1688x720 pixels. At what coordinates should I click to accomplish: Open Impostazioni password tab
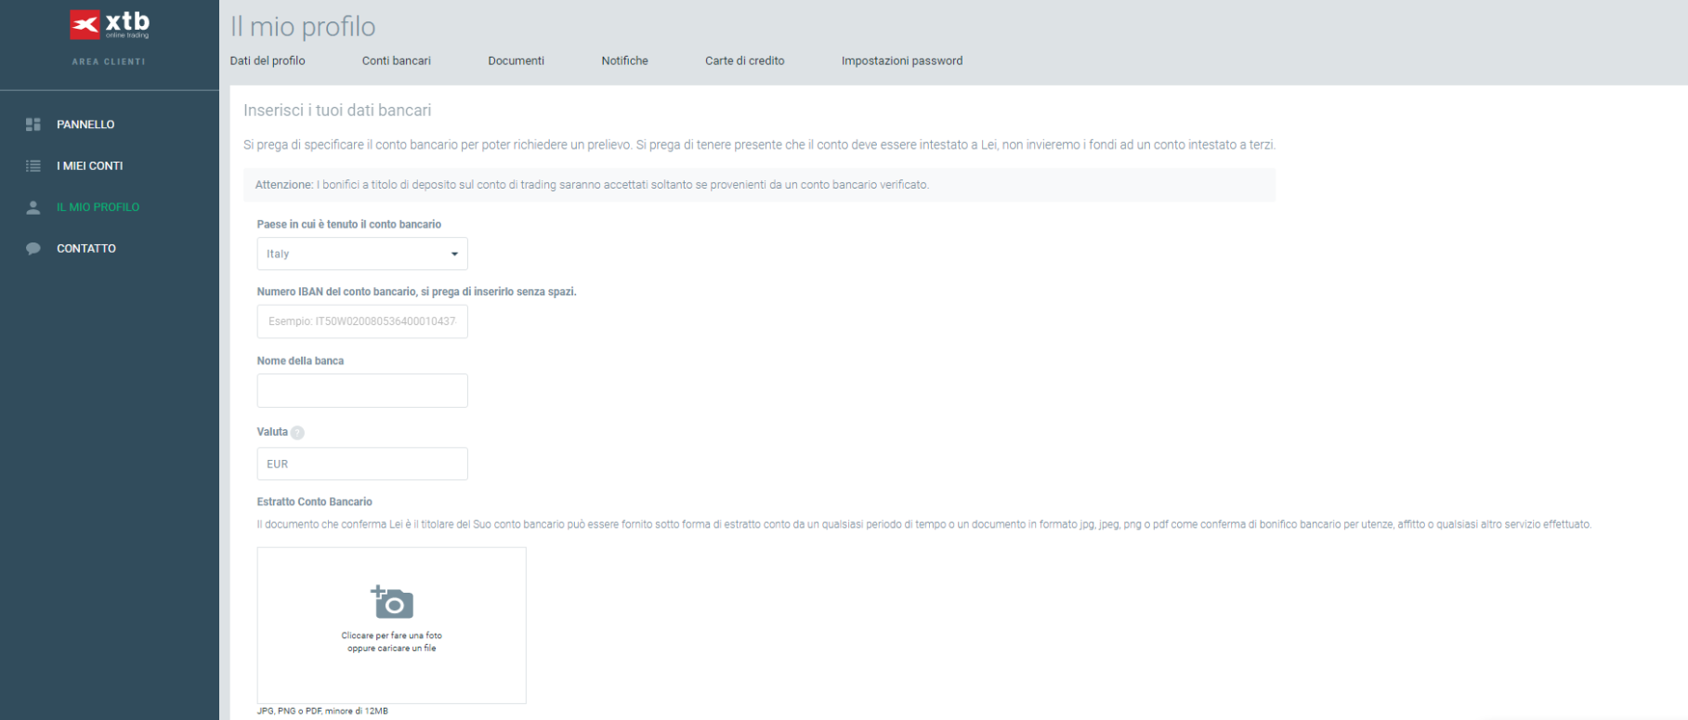click(901, 61)
